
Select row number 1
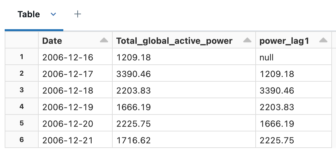point(22,57)
